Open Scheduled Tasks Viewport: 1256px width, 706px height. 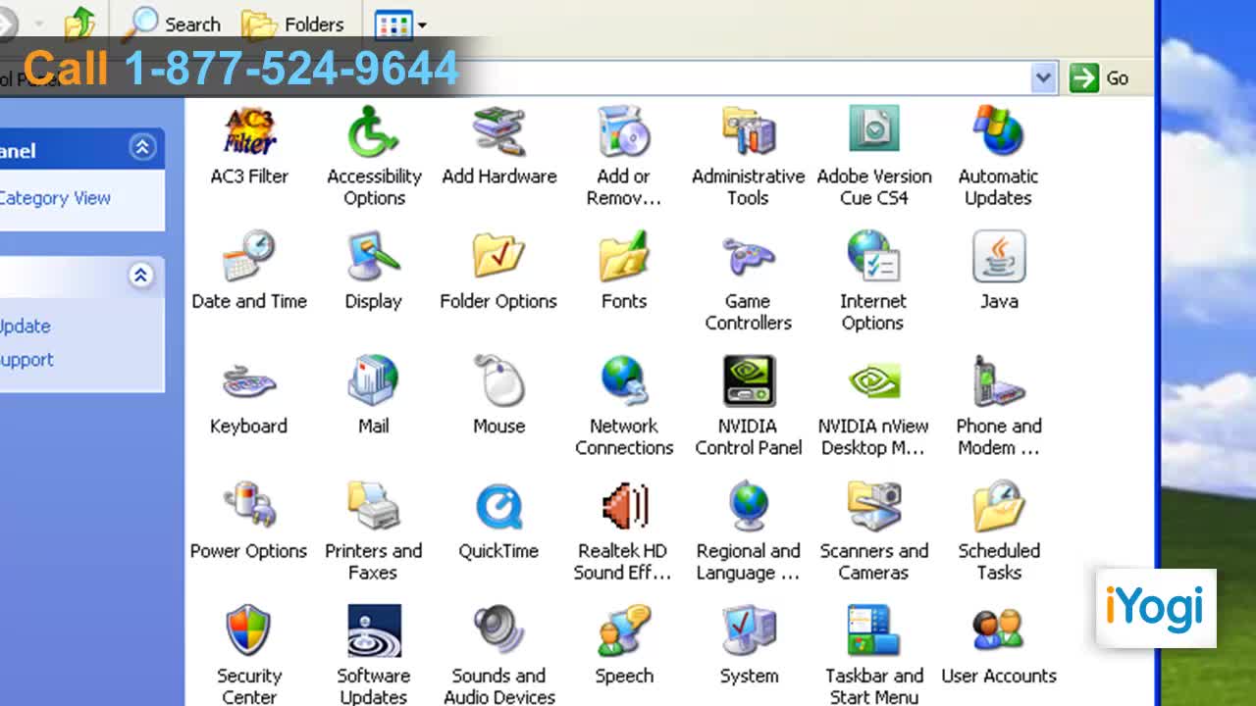point(998,530)
